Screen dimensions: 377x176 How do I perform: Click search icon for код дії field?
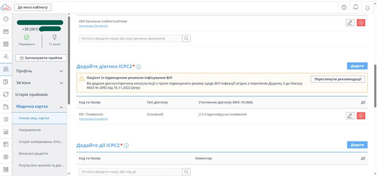(x=186, y=172)
